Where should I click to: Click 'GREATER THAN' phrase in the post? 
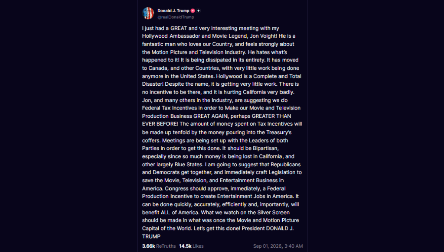(271, 116)
